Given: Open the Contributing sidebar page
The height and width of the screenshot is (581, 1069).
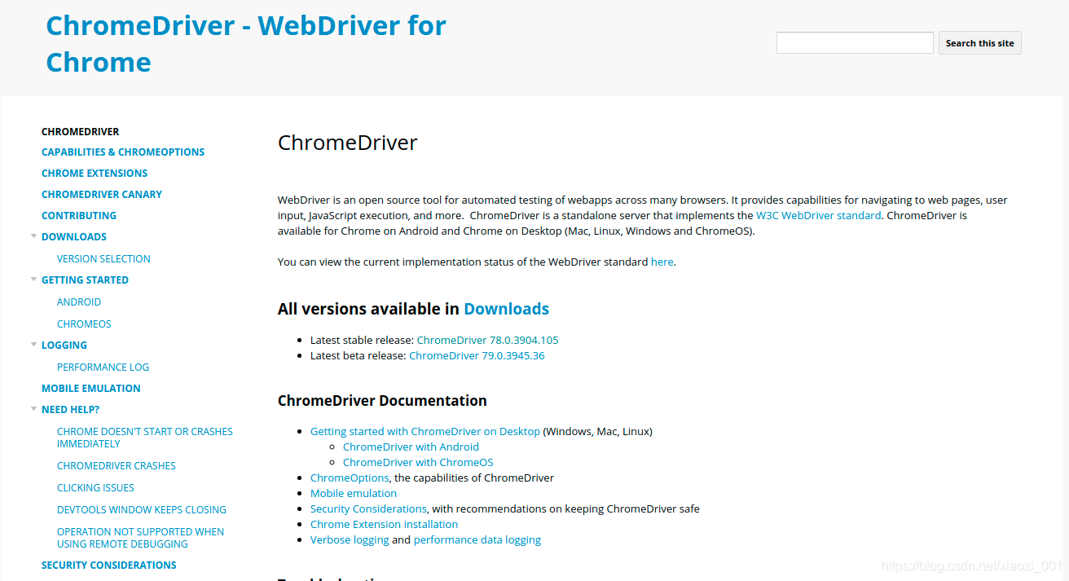Looking at the screenshot, I should click(x=79, y=216).
